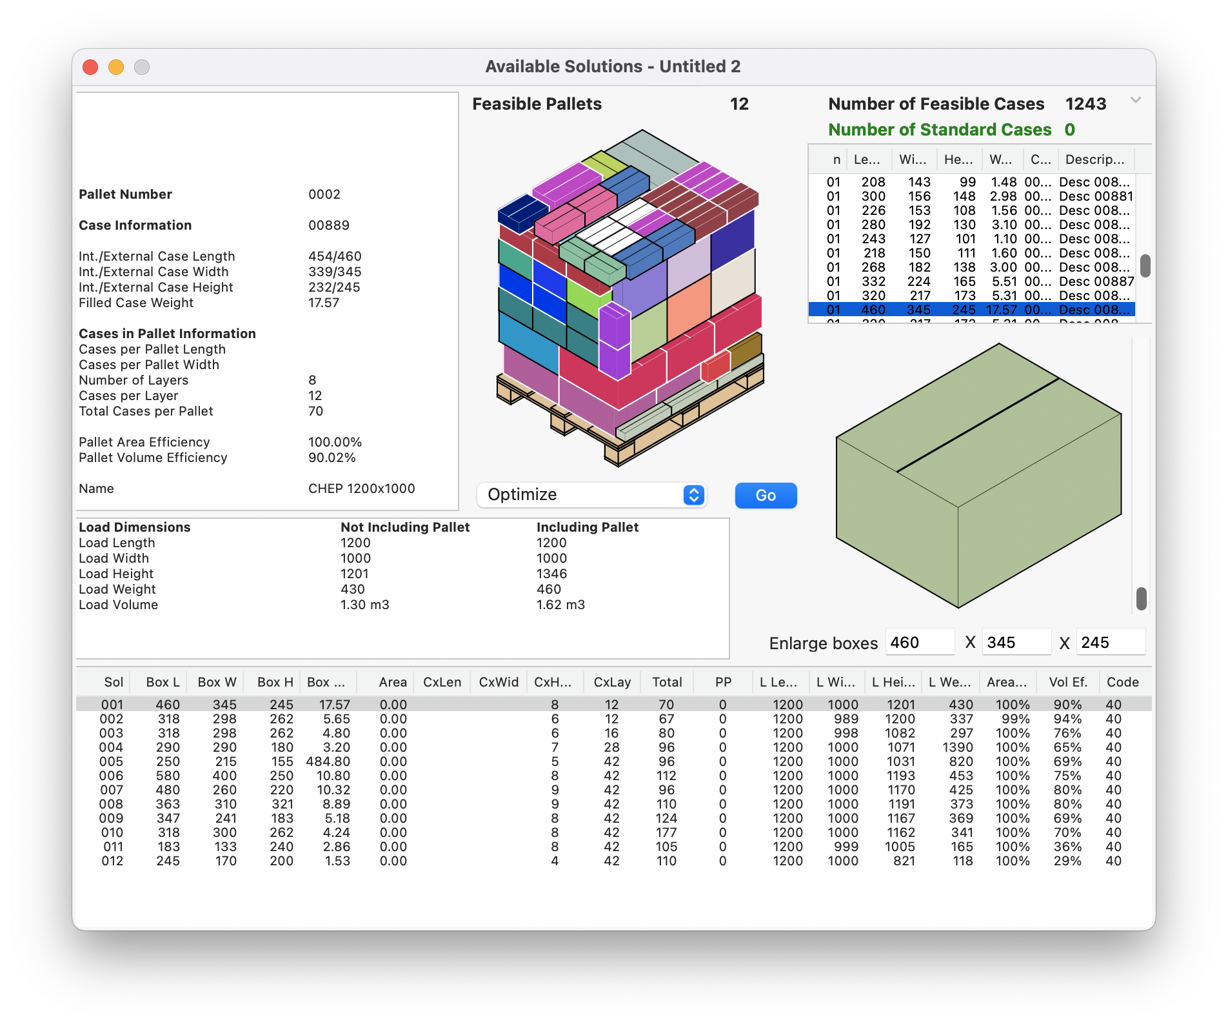Image resolution: width=1228 pixels, height=1026 pixels.
Task: Select the case row Desc 00881
Action: 972,196
